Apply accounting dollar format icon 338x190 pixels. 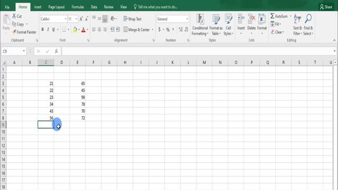pyautogui.click(x=159, y=30)
